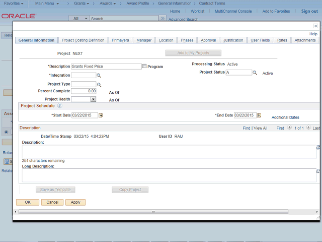This screenshot has height=242, width=322.
Task: Open the search scope All dropdown
Action: [x=79, y=19]
